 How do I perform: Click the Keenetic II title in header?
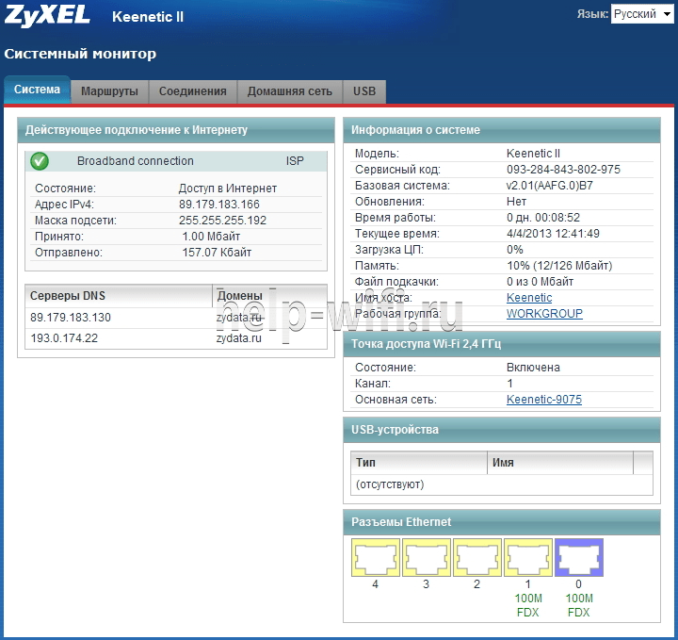pyautogui.click(x=148, y=16)
